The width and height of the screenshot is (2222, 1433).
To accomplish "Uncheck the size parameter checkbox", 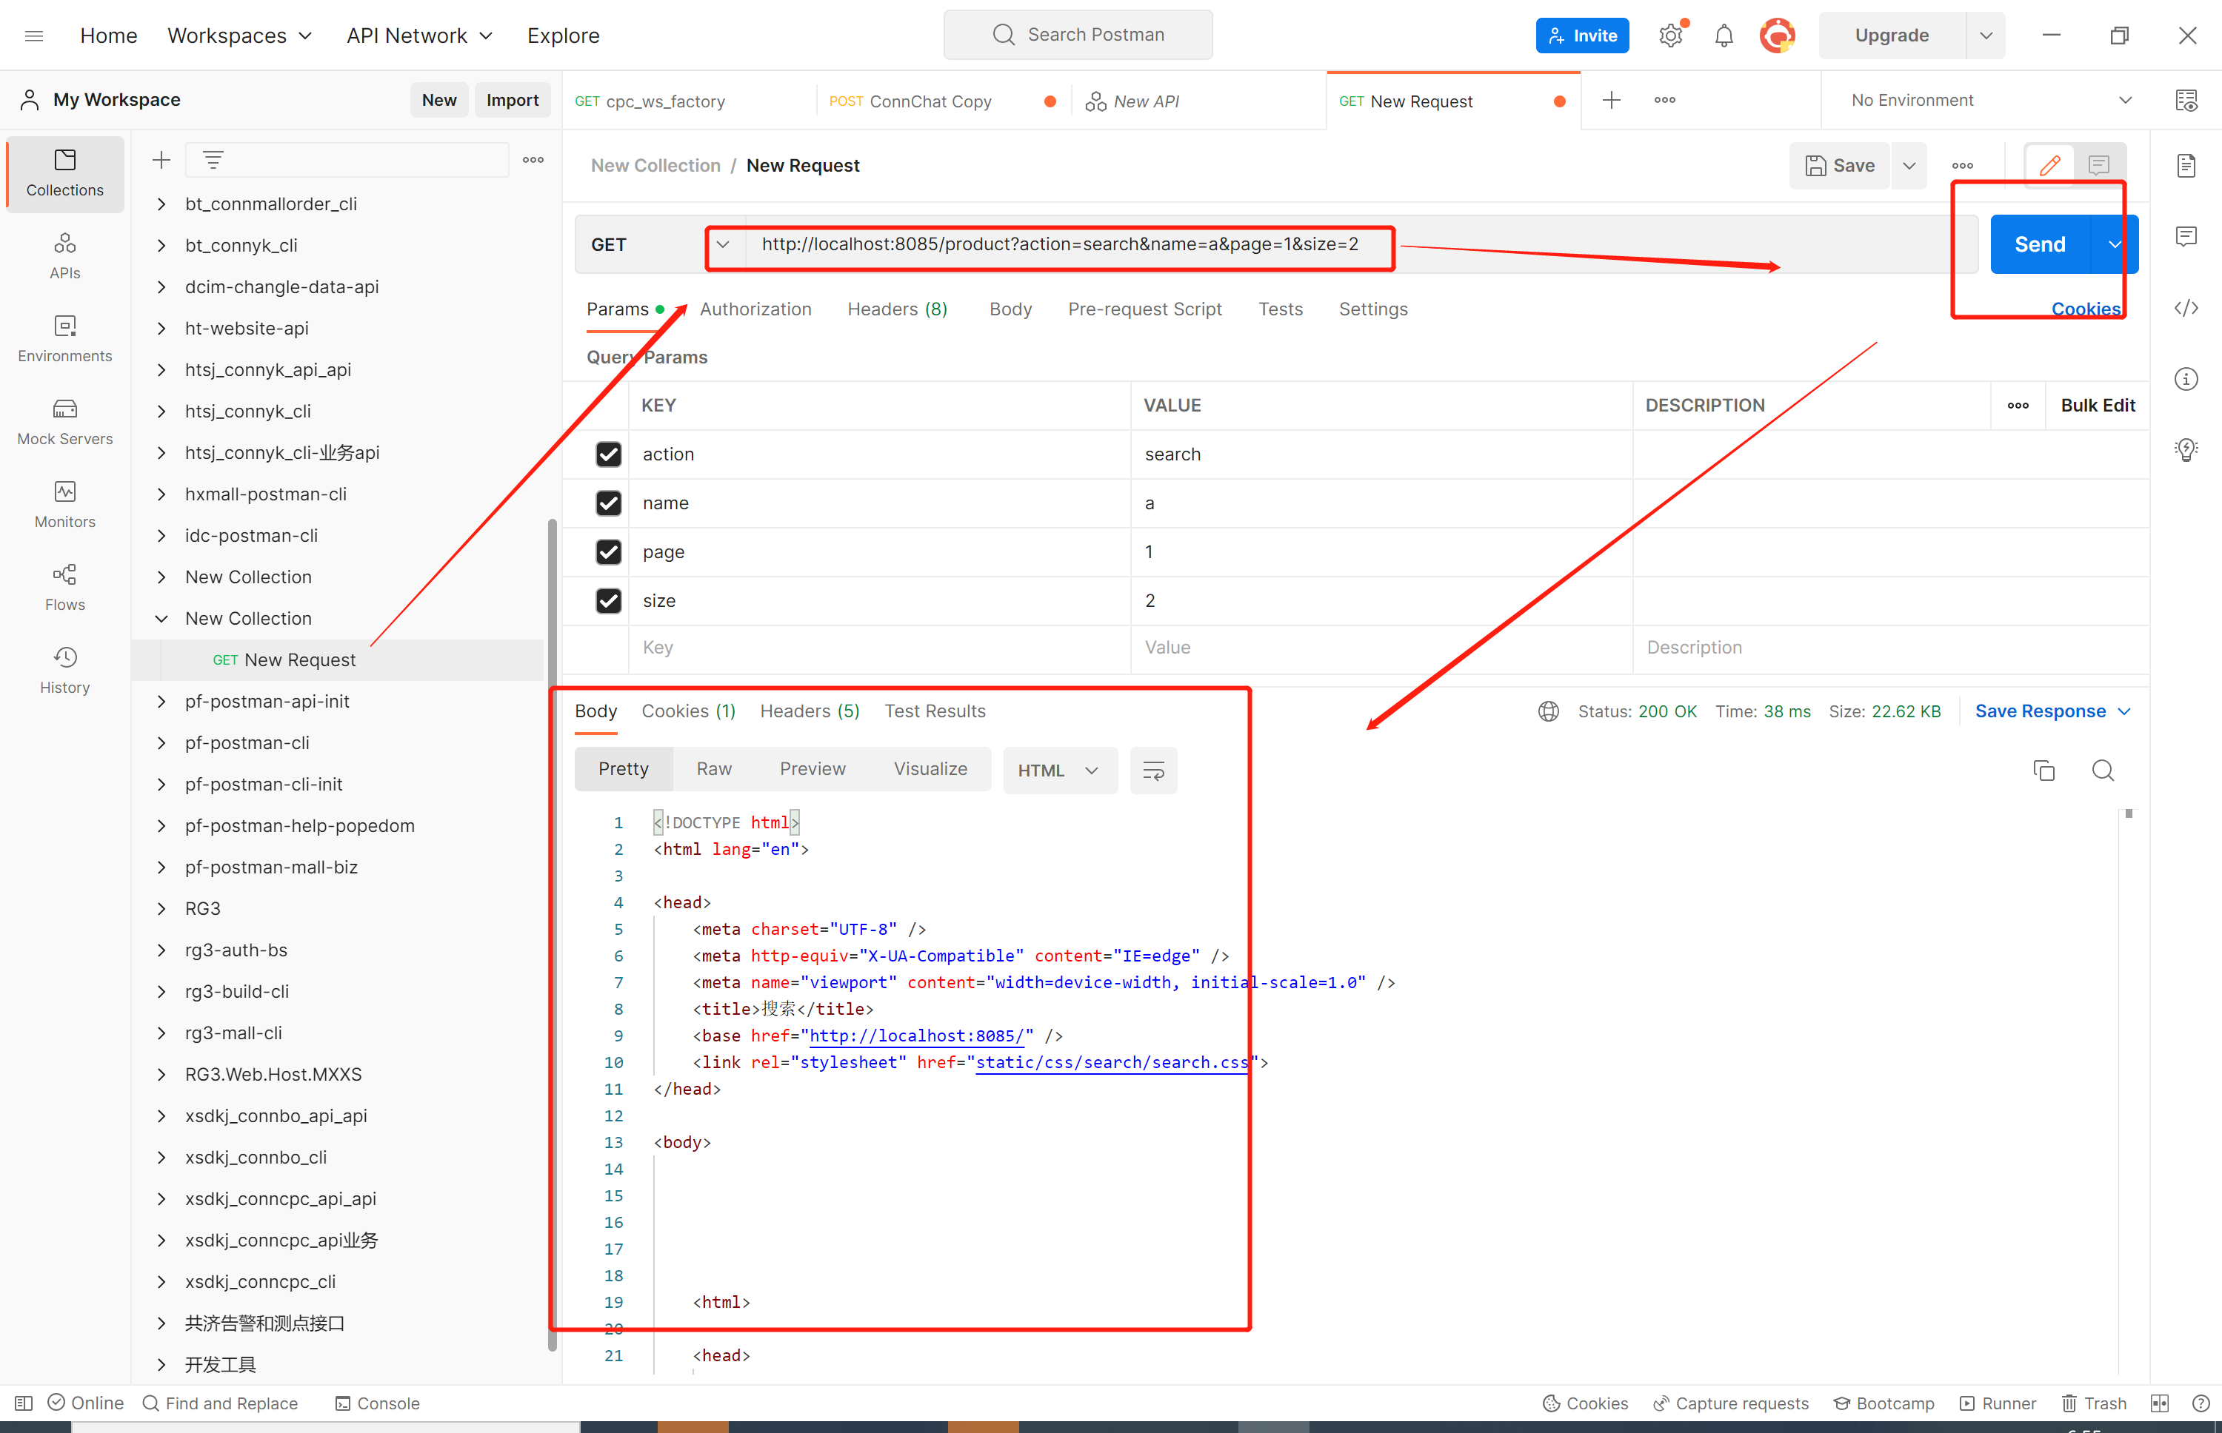I will 608,601.
